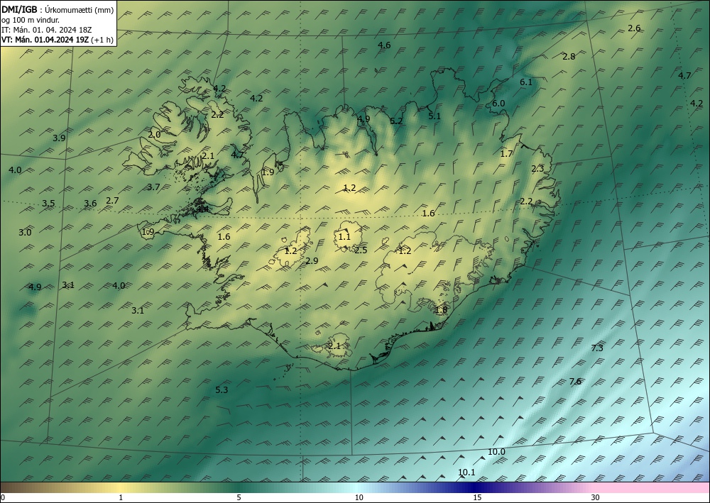
Task: Click the 3.0 value at the left edge
Action: click(x=25, y=233)
